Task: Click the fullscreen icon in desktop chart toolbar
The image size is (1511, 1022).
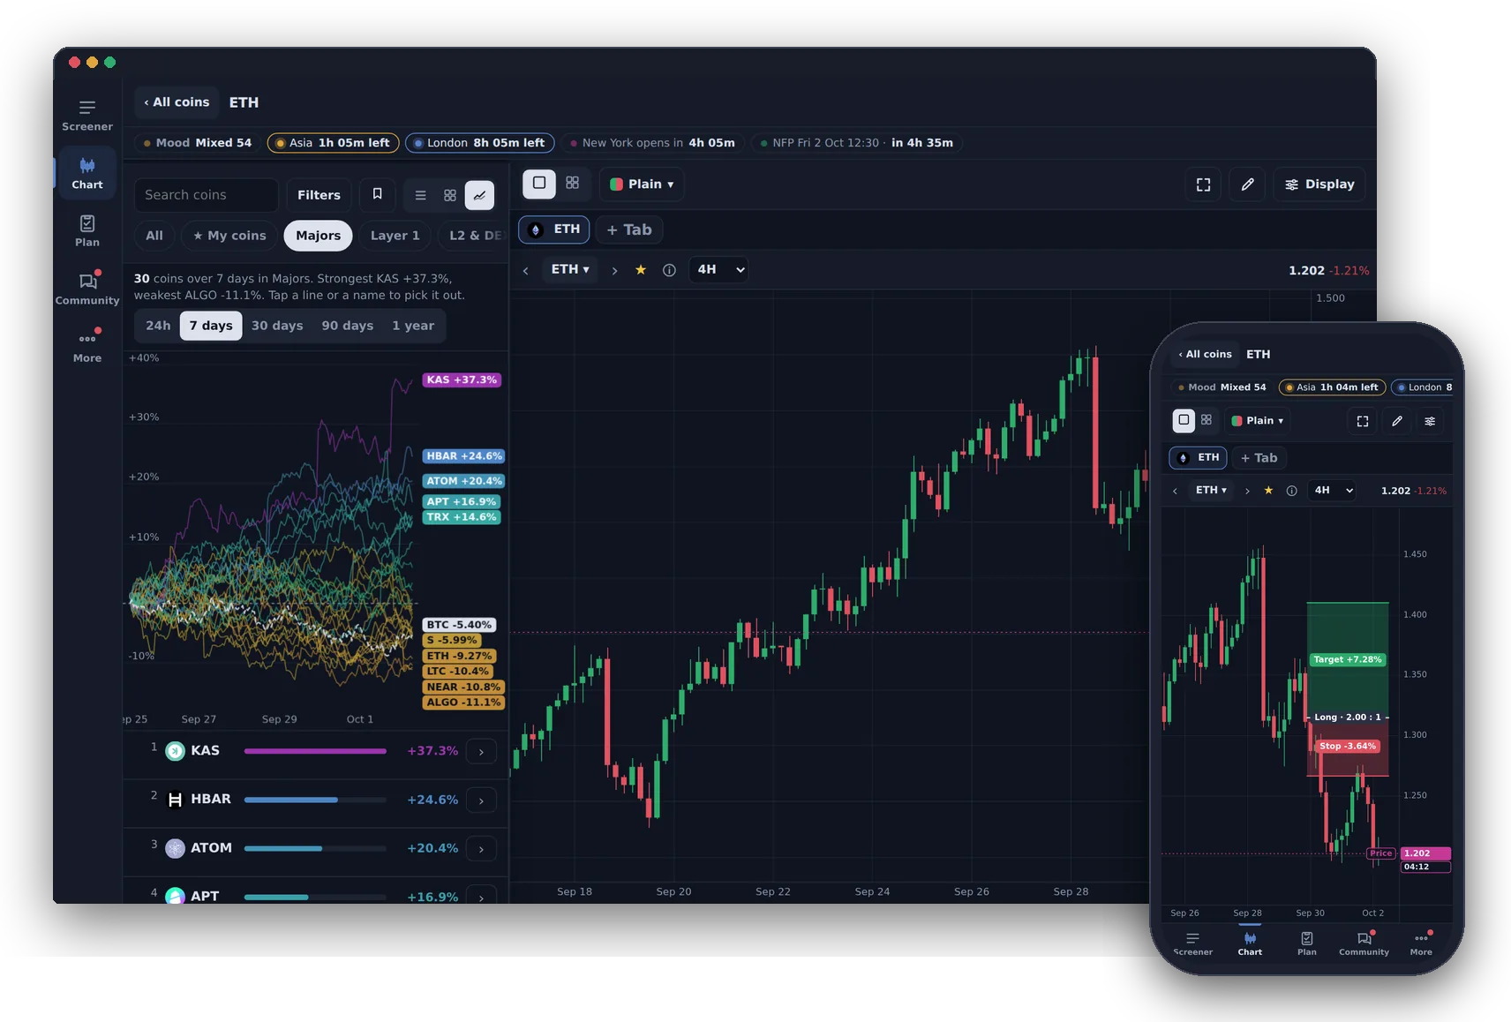Action: point(1203,184)
